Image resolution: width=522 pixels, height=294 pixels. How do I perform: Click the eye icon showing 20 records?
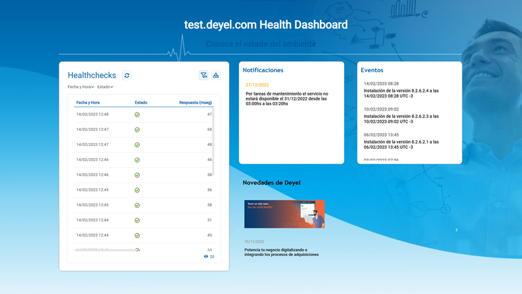pyautogui.click(x=206, y=256)
